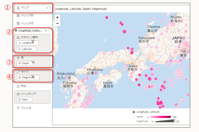
Task: Click the attribute icon on Latitude chip
Action: pyautogui.click(x=19, y=49)
